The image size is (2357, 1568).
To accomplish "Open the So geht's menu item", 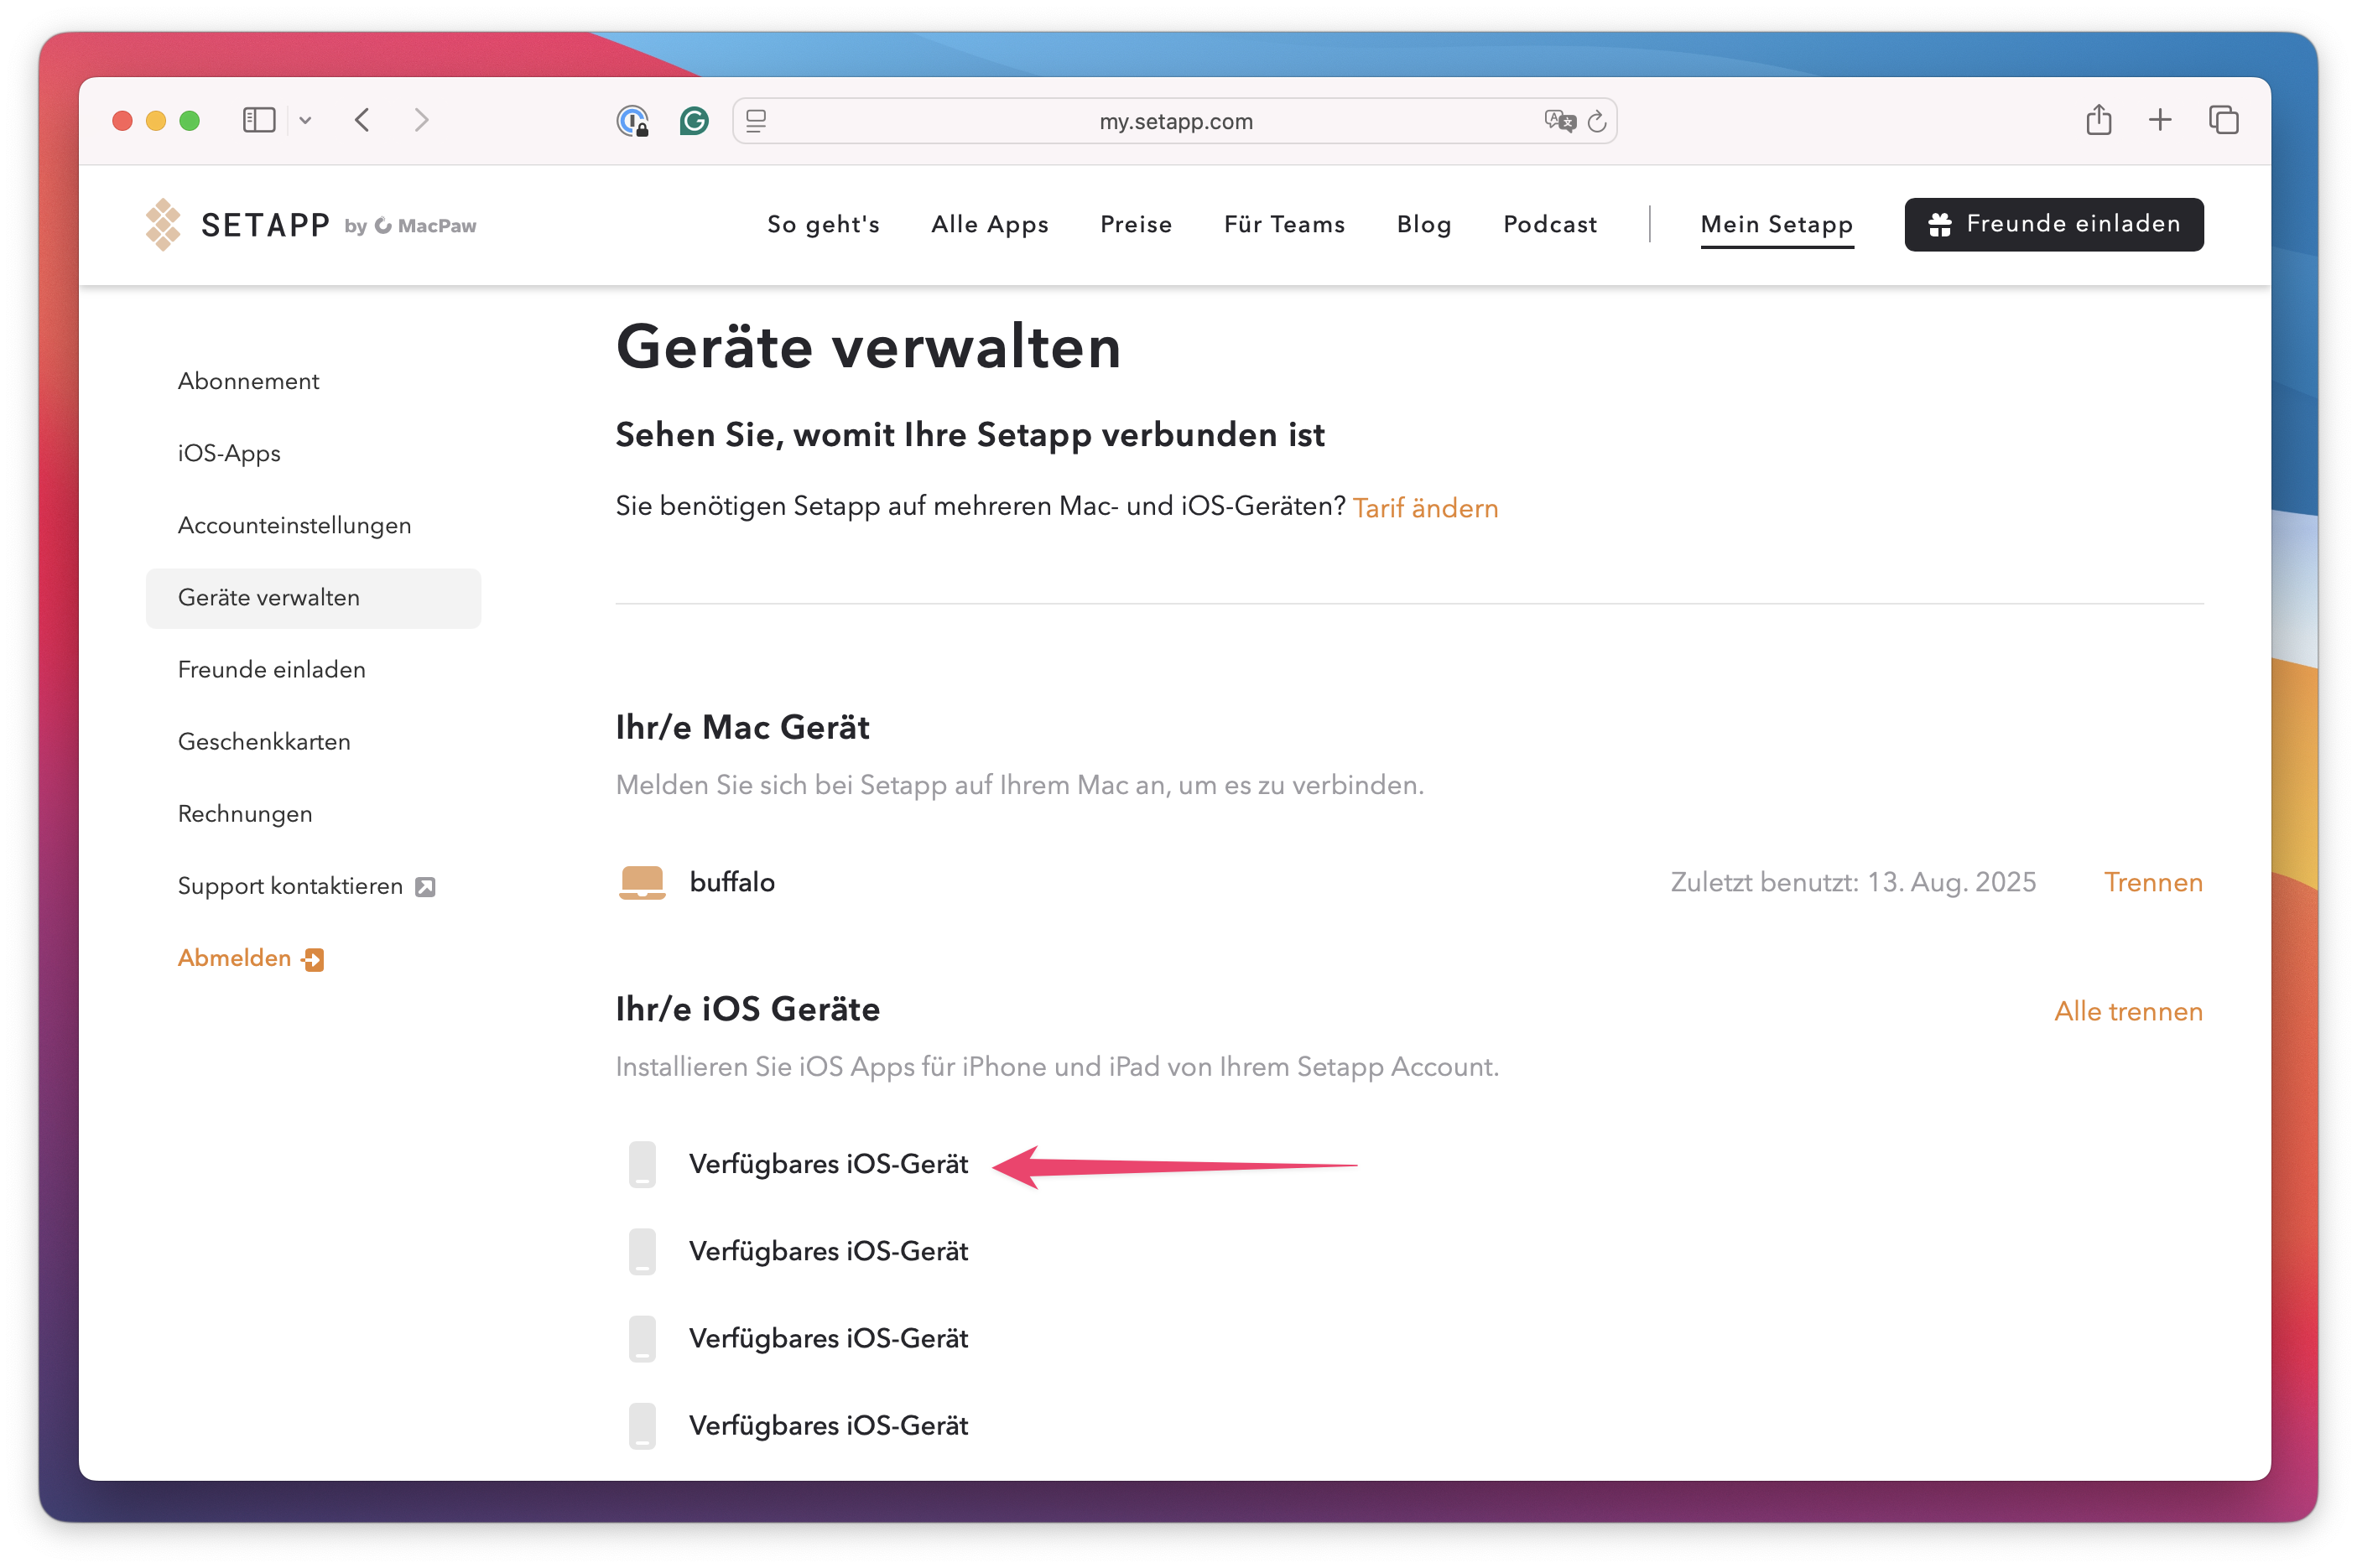I will coord(824,224).
